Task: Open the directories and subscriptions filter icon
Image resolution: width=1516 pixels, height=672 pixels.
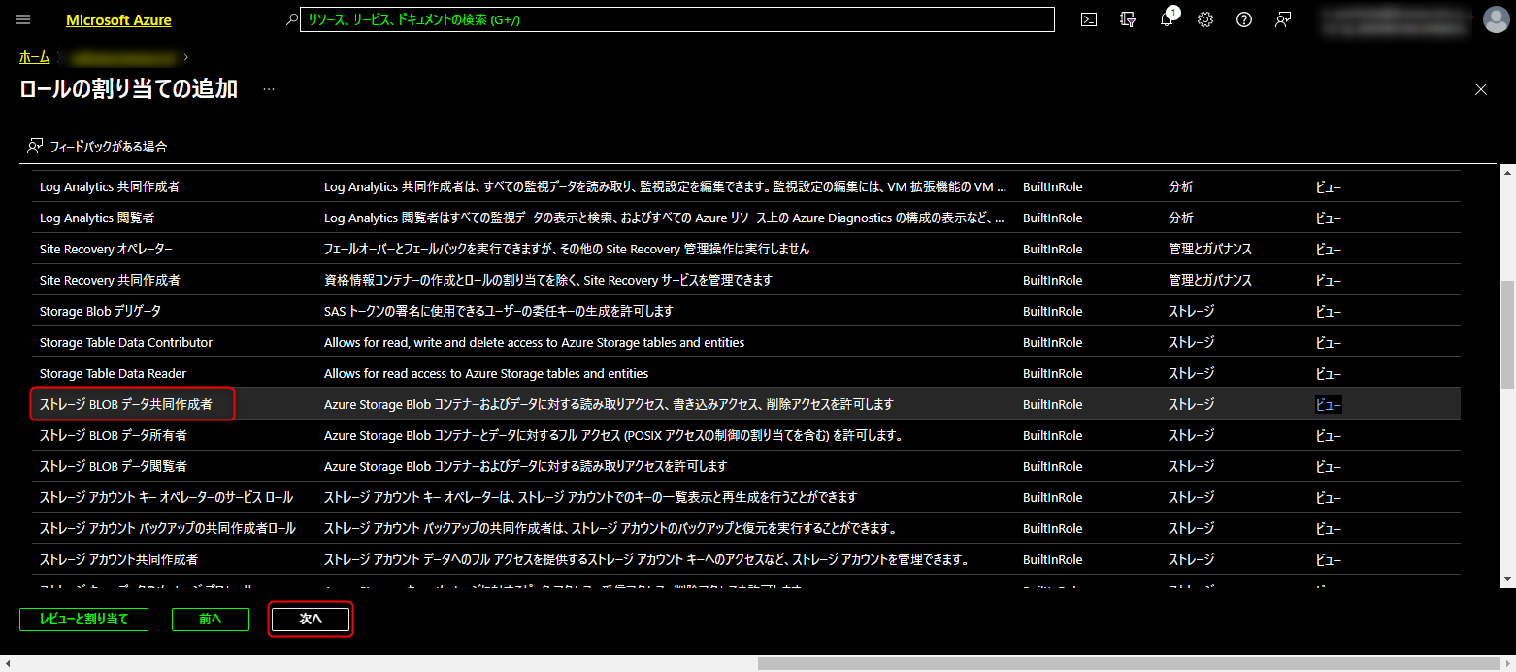Action: pyautogui.click(x=1128, y=19)
